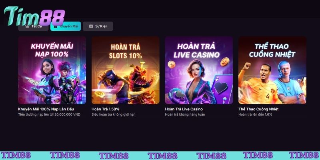Click the 20,000,000 VND bonus description

click(x=49, y=114)
